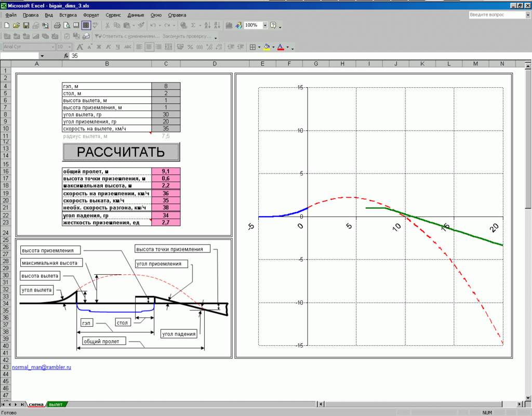
Task: Toggle left text alignment
Action: click(x=139, y=47)
